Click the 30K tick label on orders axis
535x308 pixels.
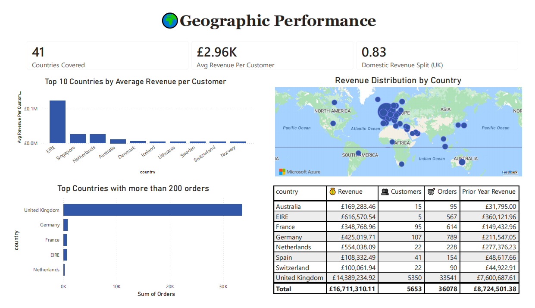click(223, 286)
